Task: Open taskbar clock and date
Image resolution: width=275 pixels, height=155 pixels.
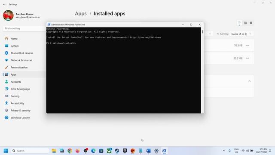Action: tap(262, 151)
